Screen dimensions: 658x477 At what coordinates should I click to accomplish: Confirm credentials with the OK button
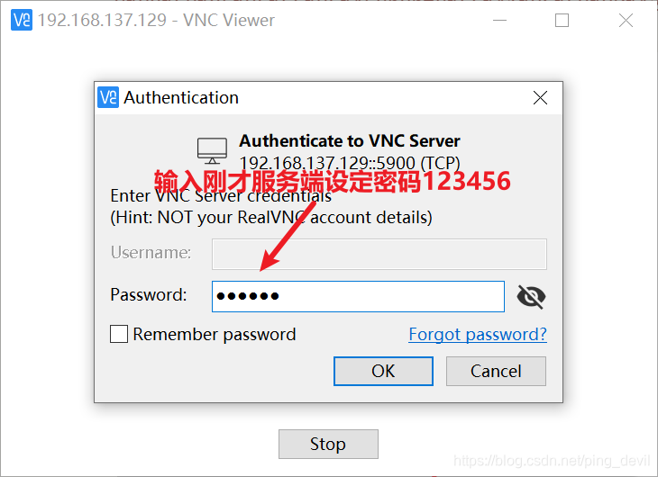383,371
